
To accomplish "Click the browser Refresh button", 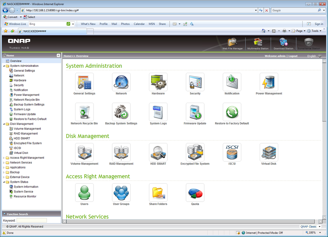I will click(x=261, y=10).
